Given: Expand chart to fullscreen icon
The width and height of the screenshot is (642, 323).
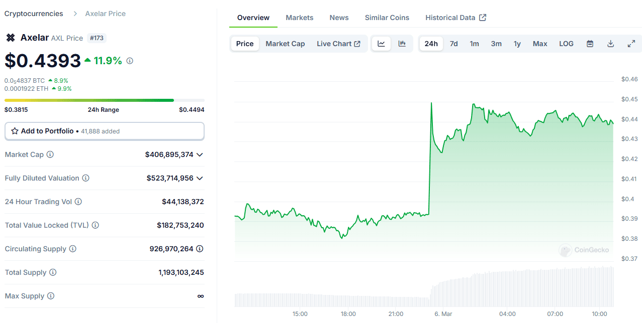Looking at the screenshot, I should pyautogui.click(x=631, y=44).
